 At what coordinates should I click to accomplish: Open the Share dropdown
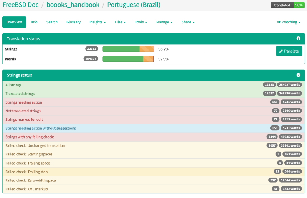click(x=188, y=22)
